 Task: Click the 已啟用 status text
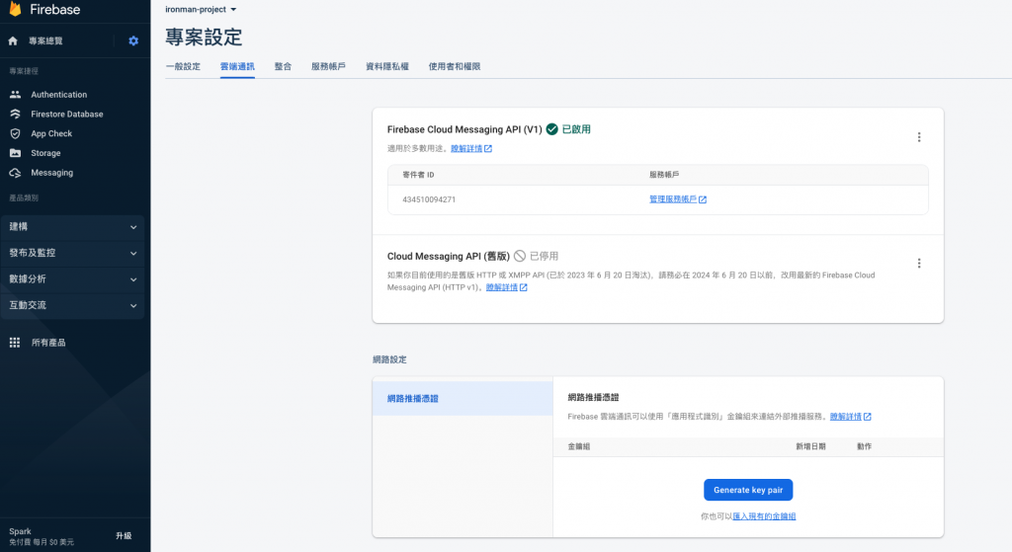click(576, 129)
